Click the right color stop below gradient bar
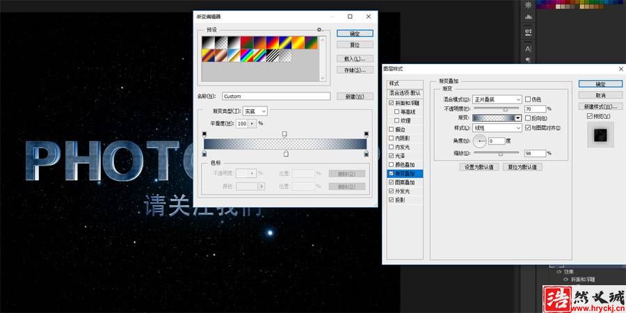This screenshot has width=626, height=313. tap(366, 154)
